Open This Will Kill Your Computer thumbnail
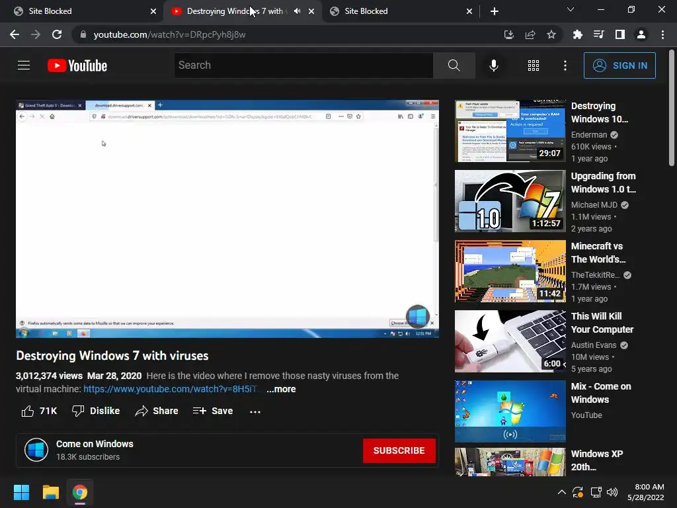This screenshot has height=508, width=677. click(x=510, y=341)
